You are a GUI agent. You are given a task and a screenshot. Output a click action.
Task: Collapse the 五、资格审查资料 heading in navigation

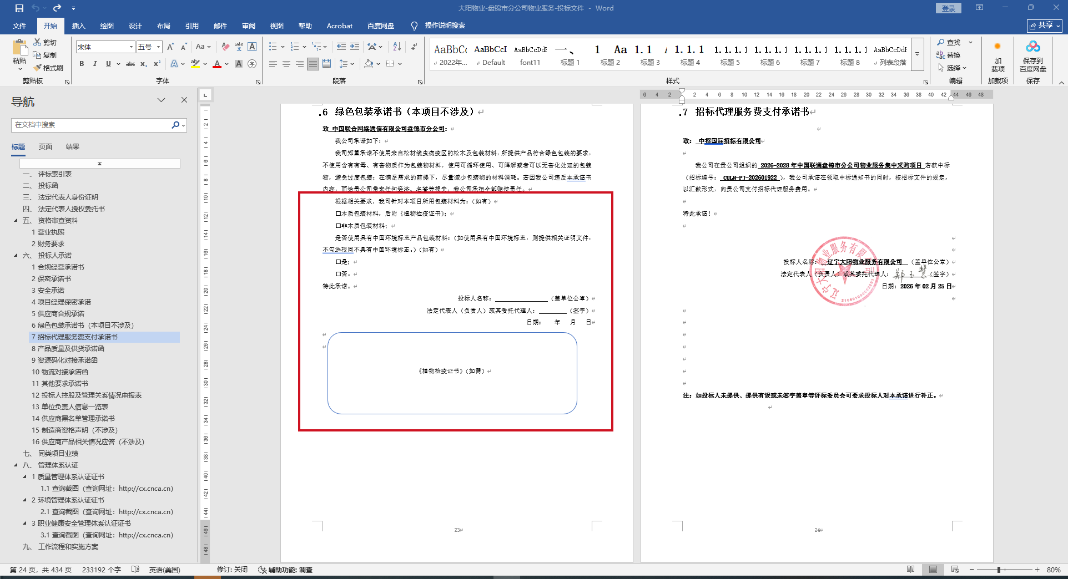(x=16, y=221)
